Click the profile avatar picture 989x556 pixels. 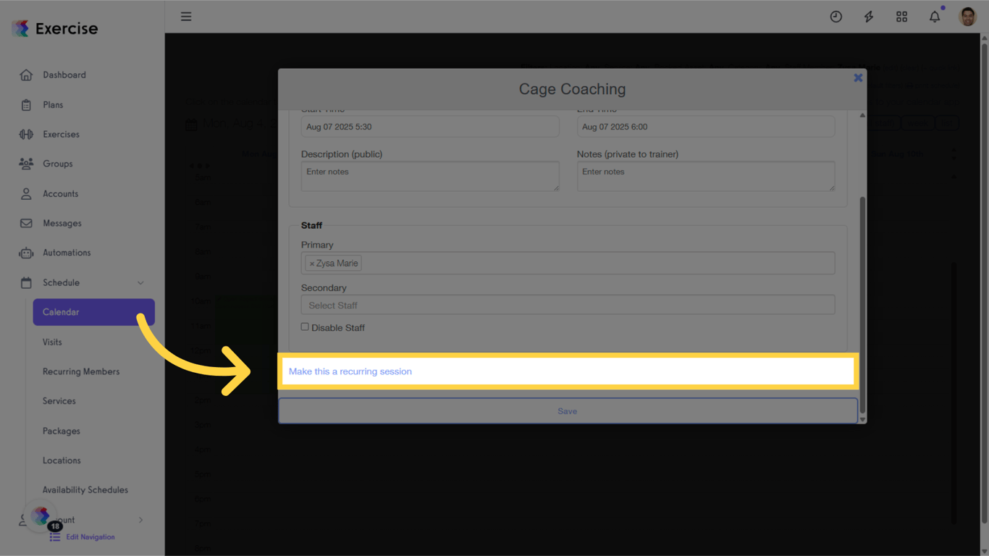coord(967,16)
